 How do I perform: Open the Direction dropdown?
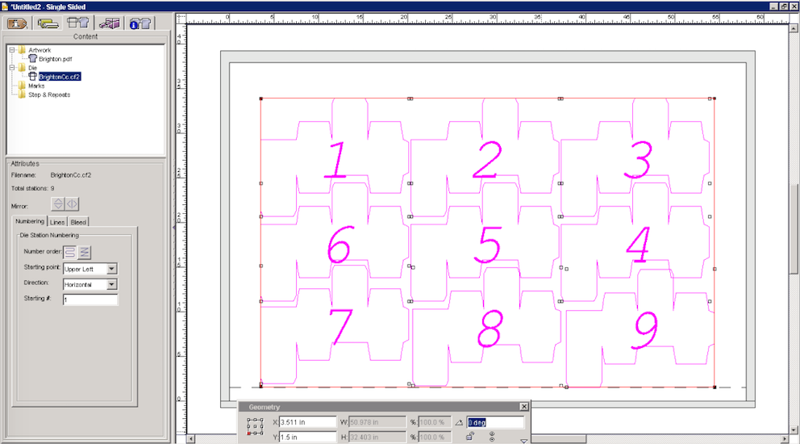[112, 284]
